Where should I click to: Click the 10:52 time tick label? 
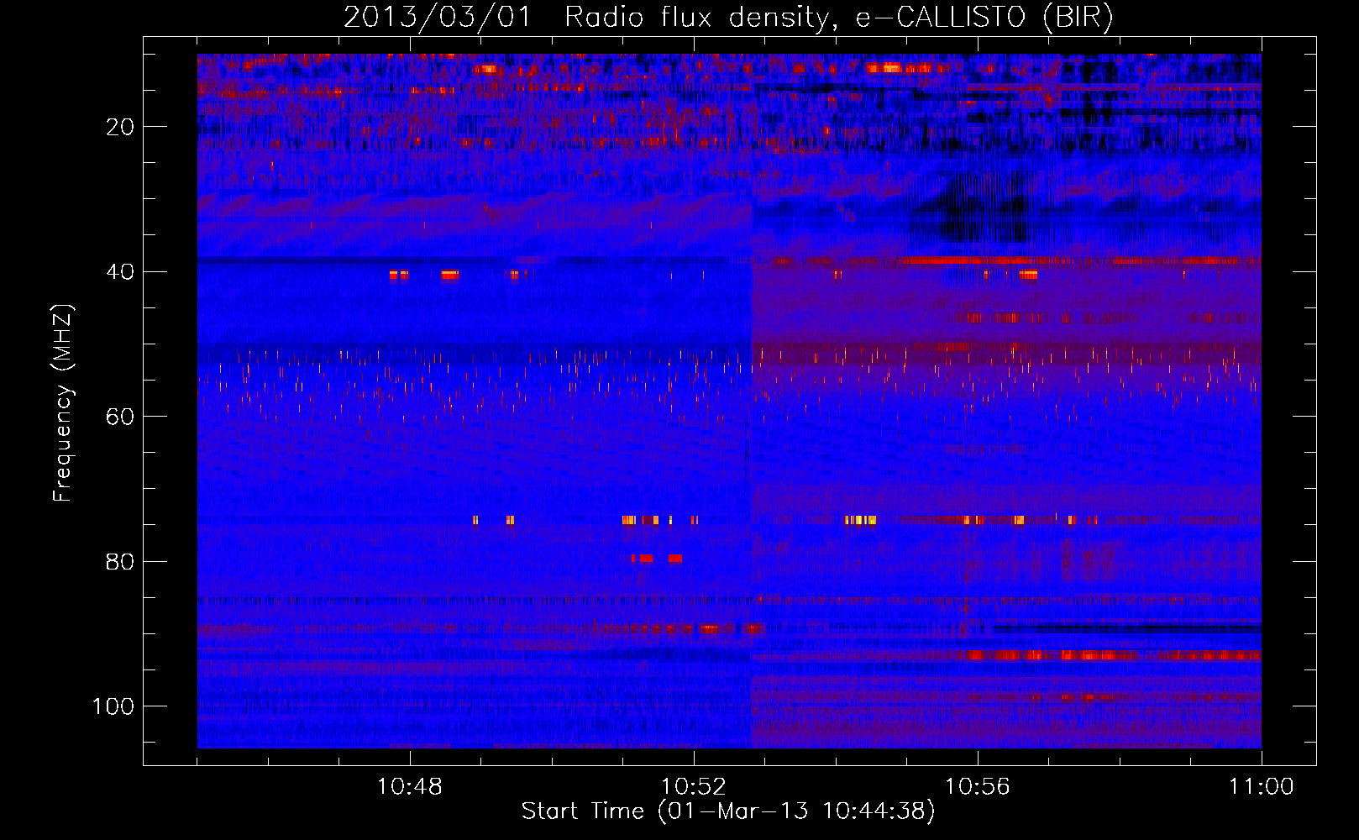pos(694,787)
